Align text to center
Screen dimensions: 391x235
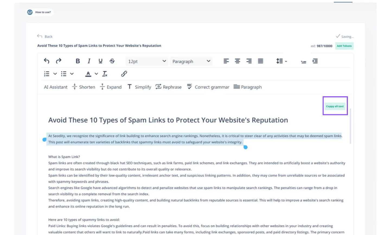click(x=238, y=61)
